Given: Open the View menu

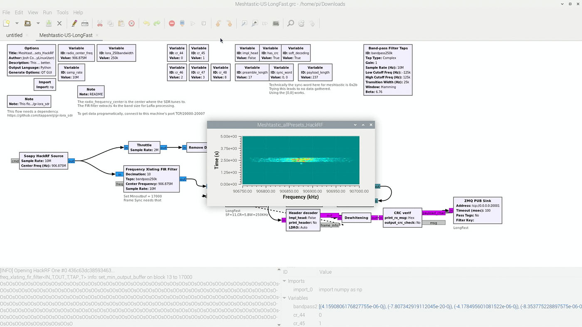Looking at the screenshot, I should click(x=33, y=12).
